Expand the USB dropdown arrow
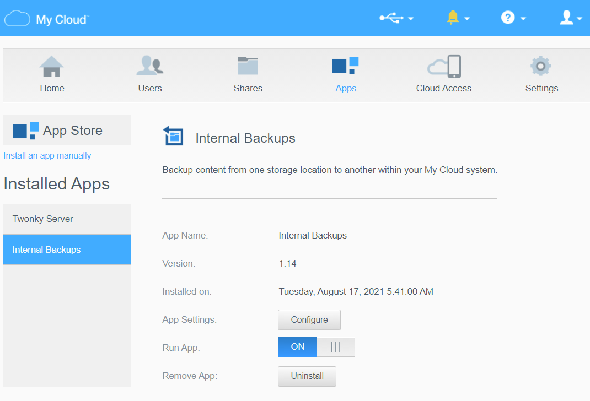The width and height of the screenshot is (590, 401). tap(410, 18)
